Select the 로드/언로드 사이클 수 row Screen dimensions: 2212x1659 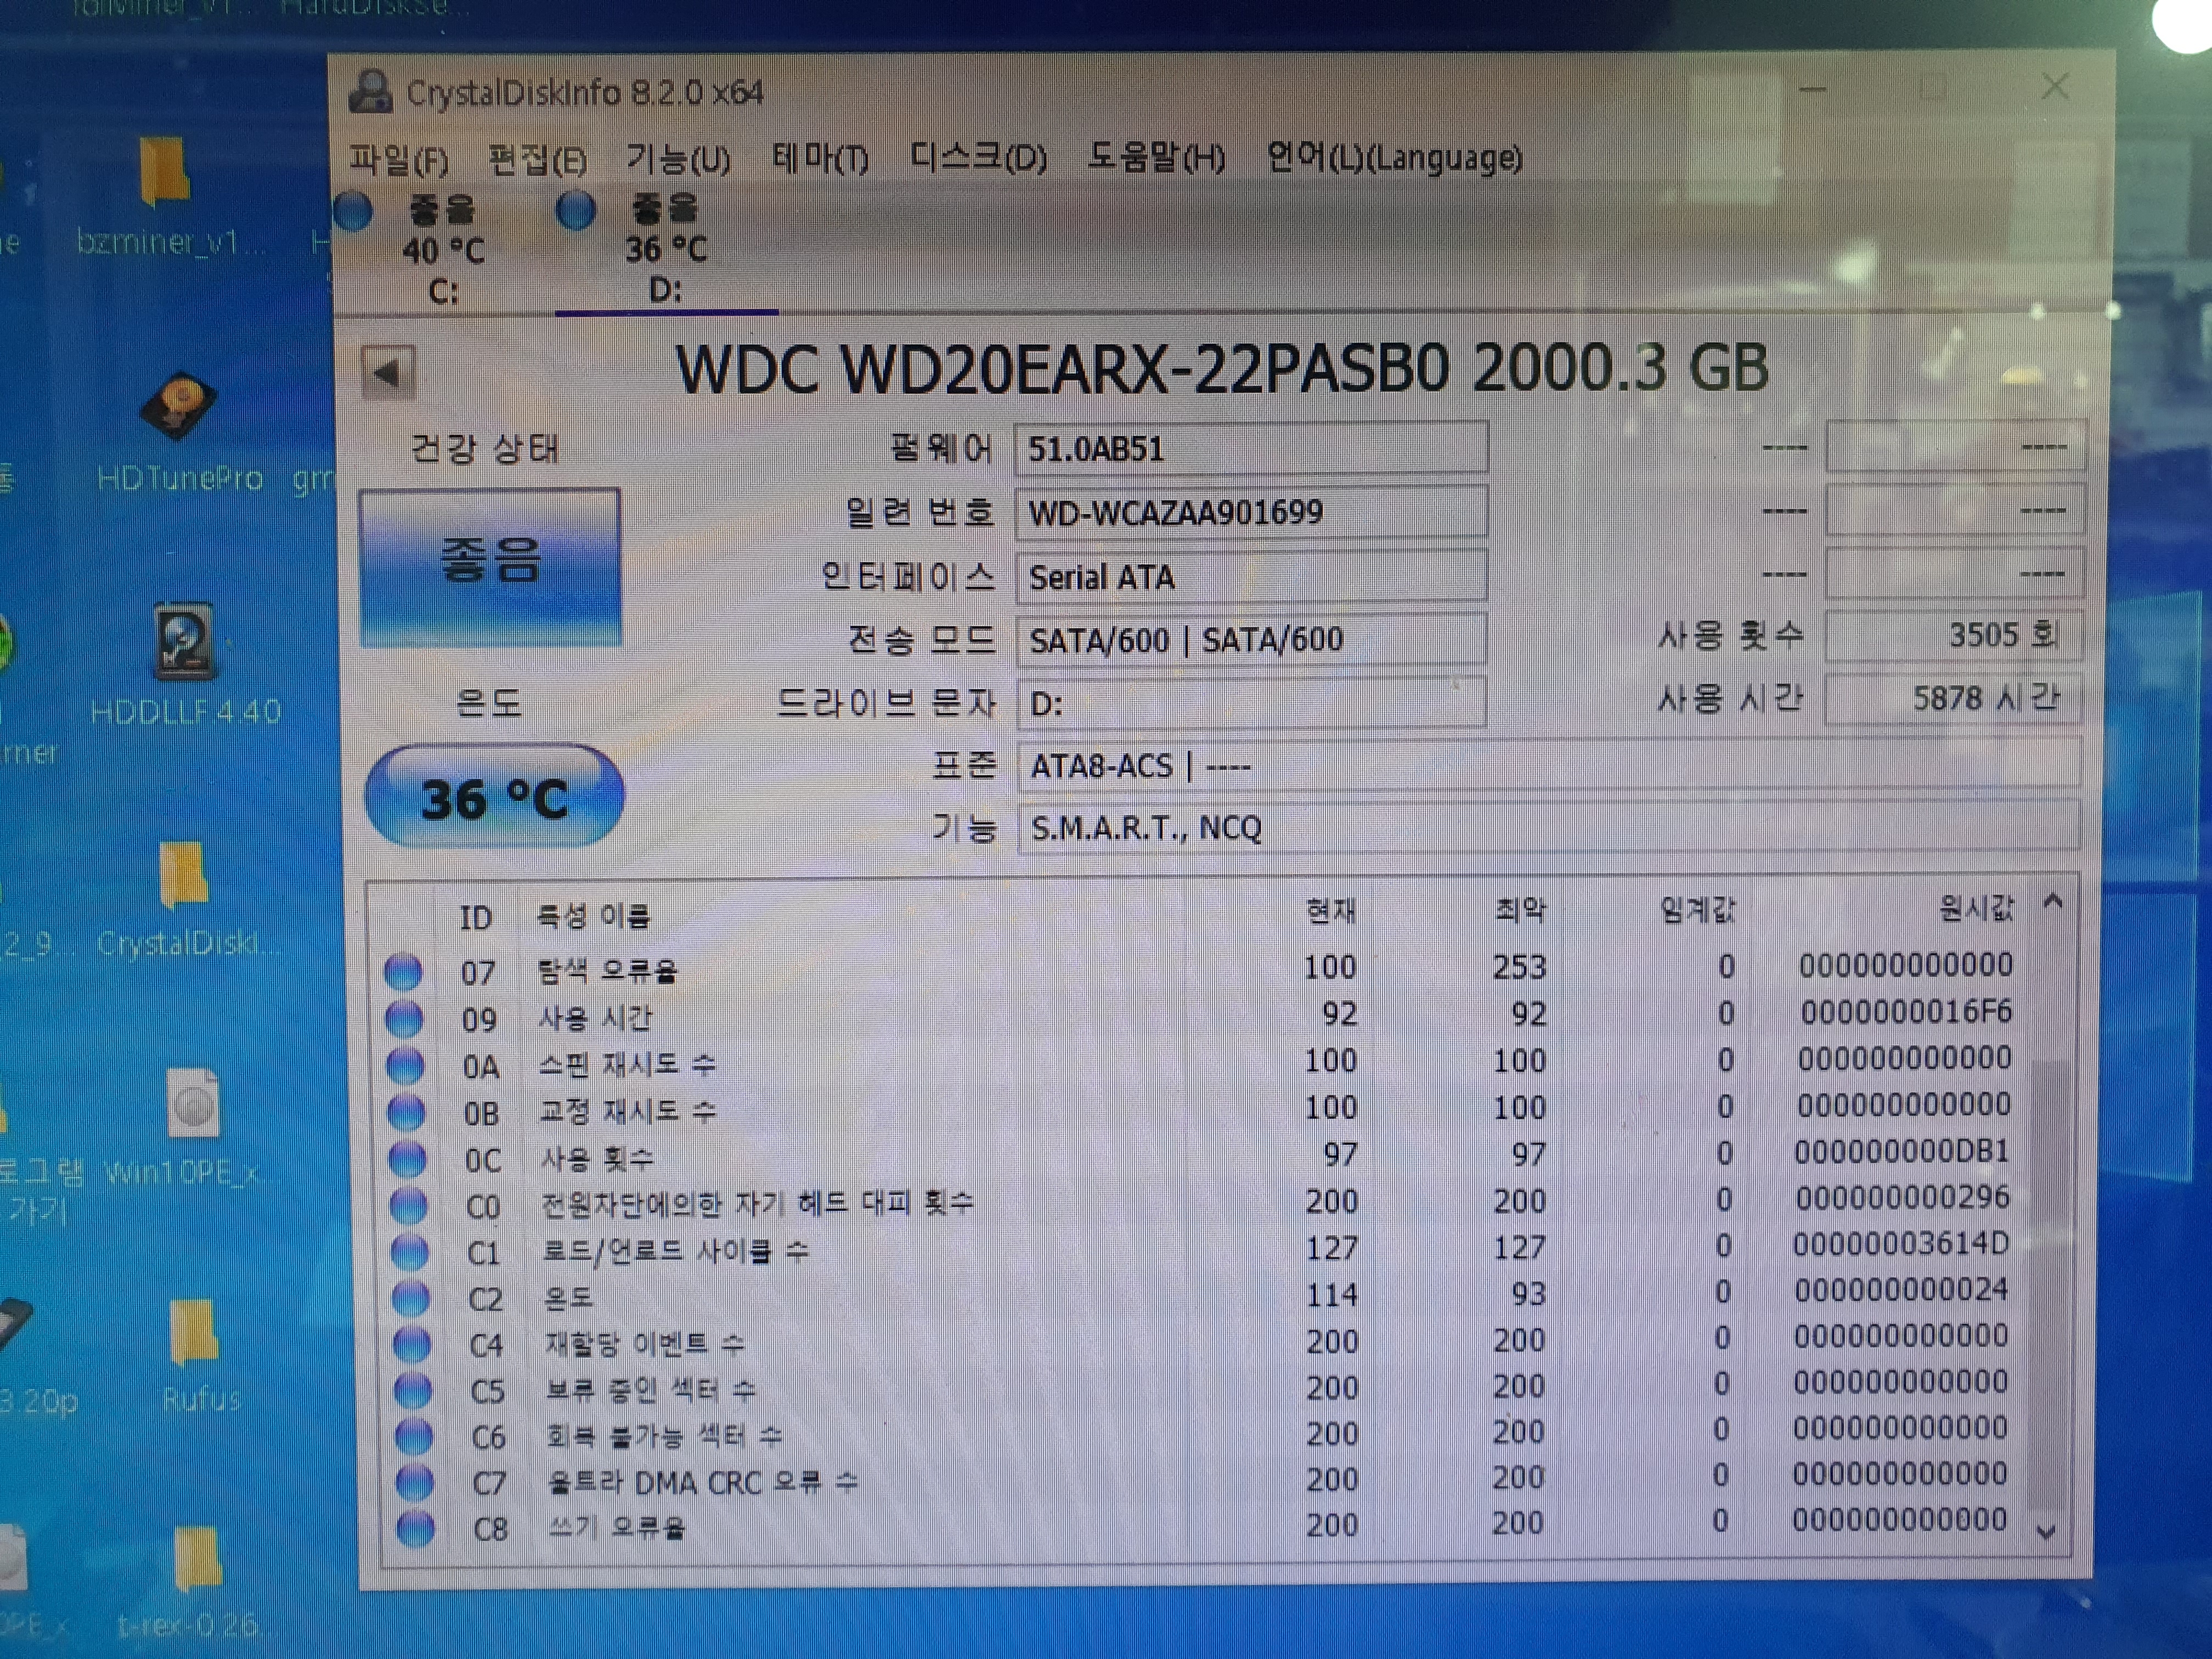[x=1200, y=1249]
